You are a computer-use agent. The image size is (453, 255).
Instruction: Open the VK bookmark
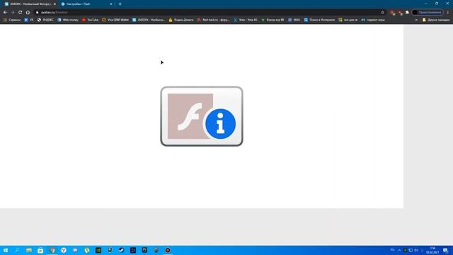pos(29,20)
